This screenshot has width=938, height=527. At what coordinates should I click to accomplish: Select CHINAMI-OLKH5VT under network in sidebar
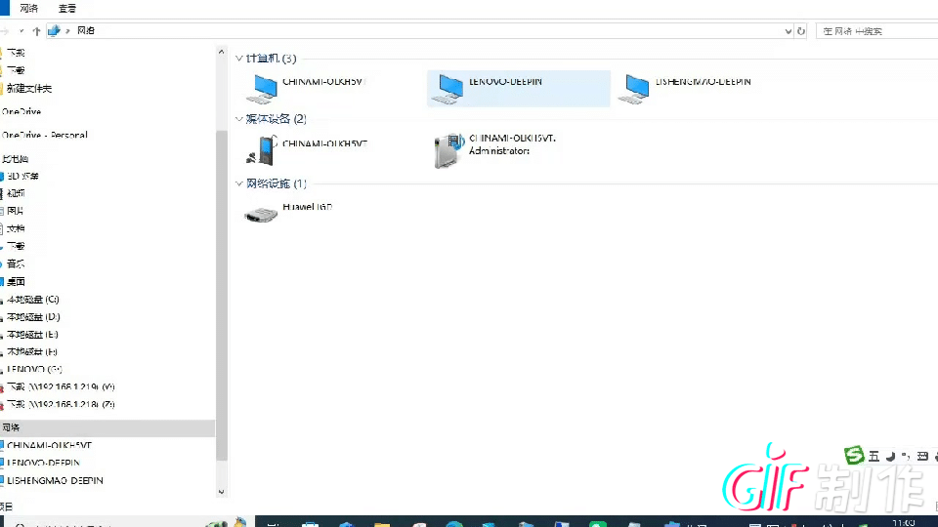point(49,445)
